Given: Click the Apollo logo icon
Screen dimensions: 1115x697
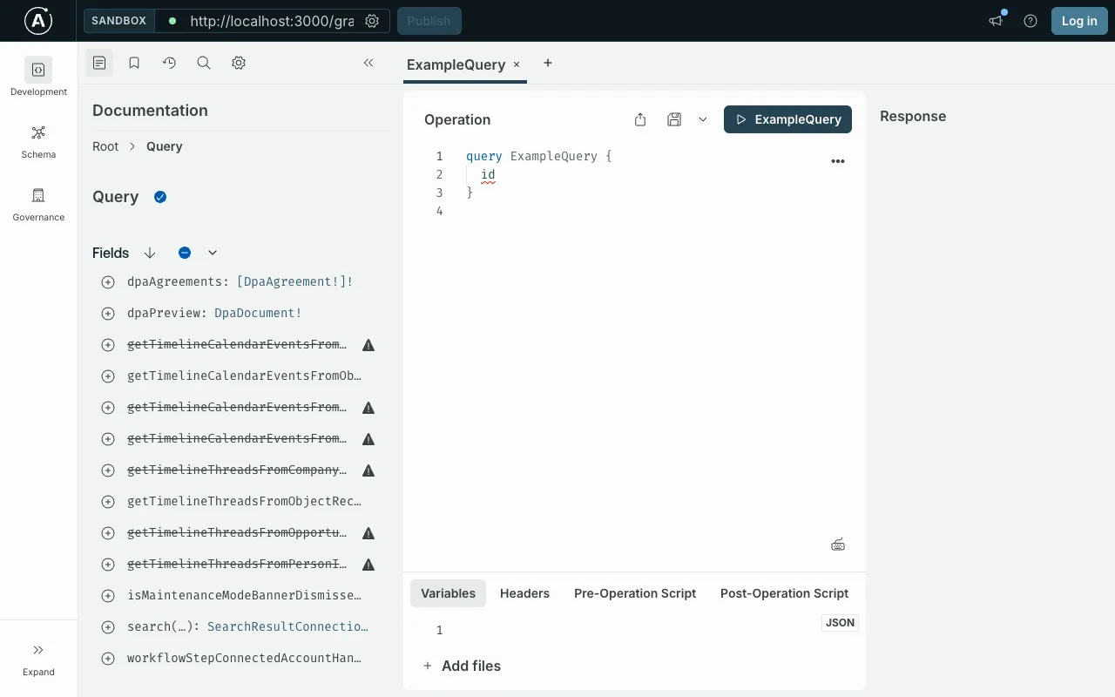Looking at the screenshot, I should (38, 21).
